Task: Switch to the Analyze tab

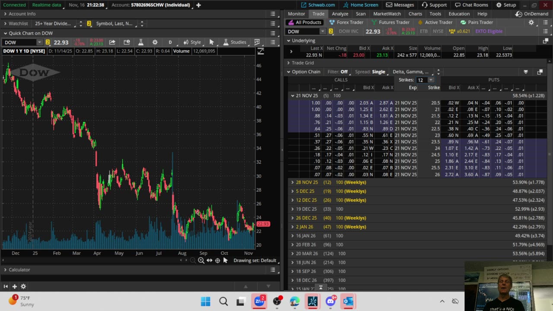Action: 340,14
